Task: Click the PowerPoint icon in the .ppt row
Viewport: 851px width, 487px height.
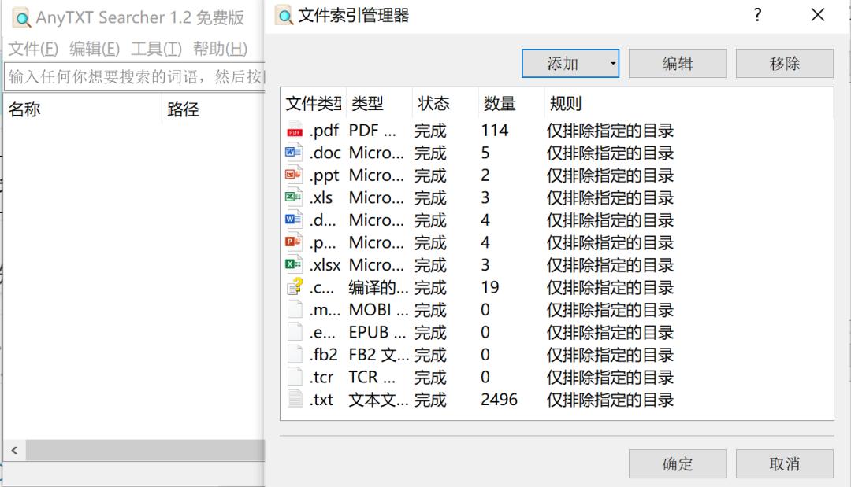Action: coord(294,175)
